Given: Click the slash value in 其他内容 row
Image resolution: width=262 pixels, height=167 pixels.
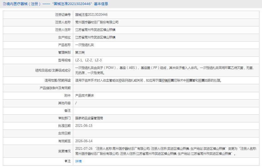Looking at the screenshot, I should pyautogui.click(x=76, y=103).
